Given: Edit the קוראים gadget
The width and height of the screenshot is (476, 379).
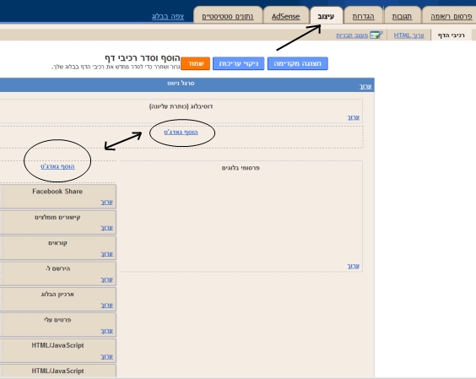Looking at the screenshot, I should pyautogui.click(x=107, y=253).
